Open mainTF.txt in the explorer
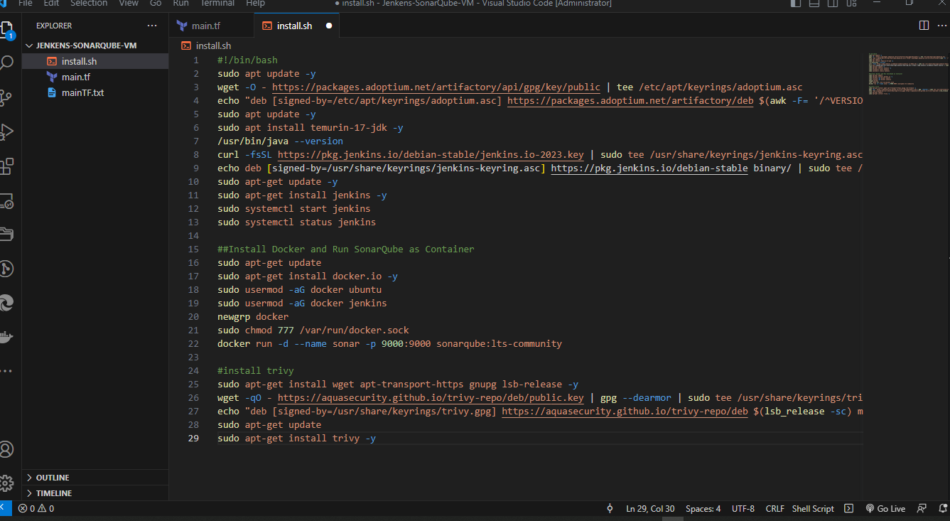This screenshot has width=950, height=521. [x=82, y=93]
